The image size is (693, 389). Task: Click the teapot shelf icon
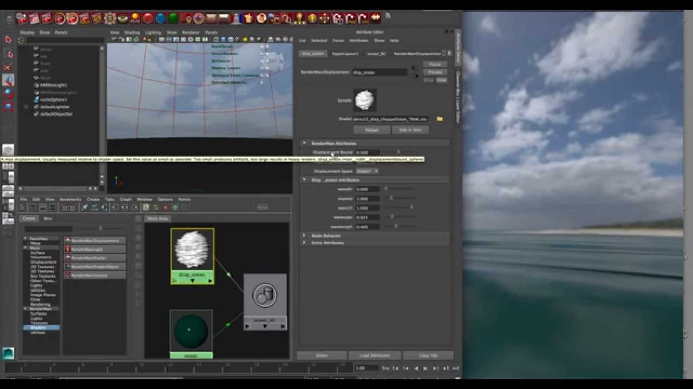click(x=249, y=18)
